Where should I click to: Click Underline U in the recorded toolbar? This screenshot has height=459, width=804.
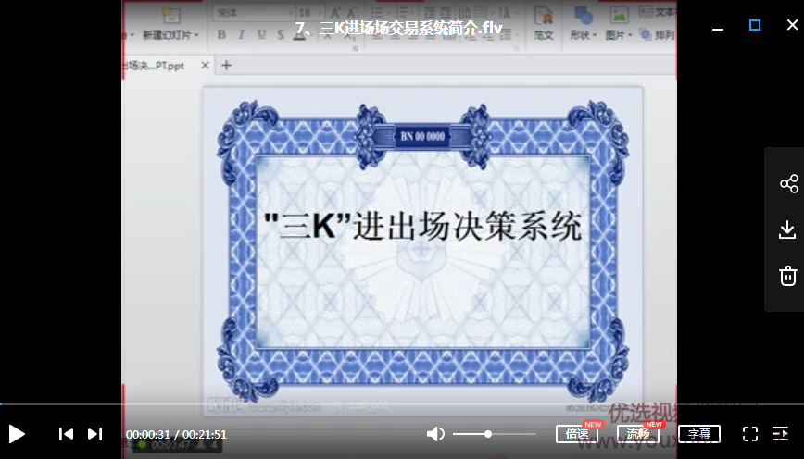[x=261, y=34]
